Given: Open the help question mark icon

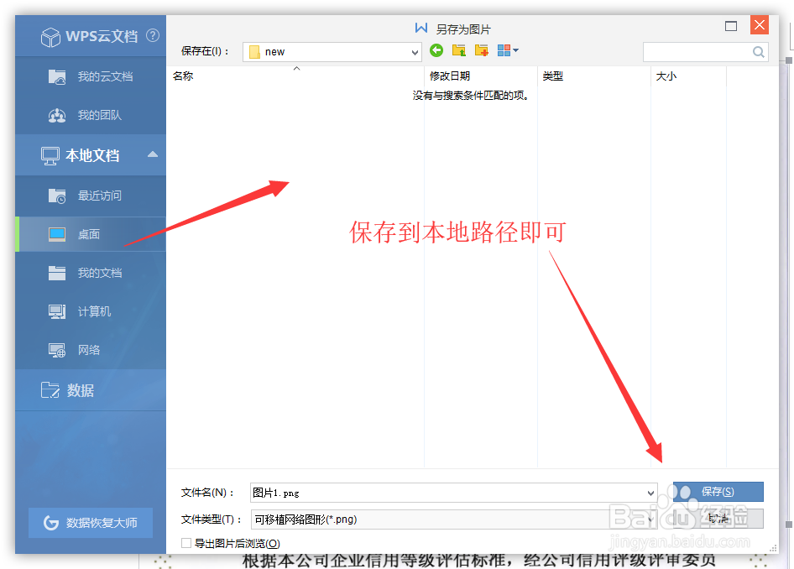Looking at the screenshot, I should [x=153, y=35].
